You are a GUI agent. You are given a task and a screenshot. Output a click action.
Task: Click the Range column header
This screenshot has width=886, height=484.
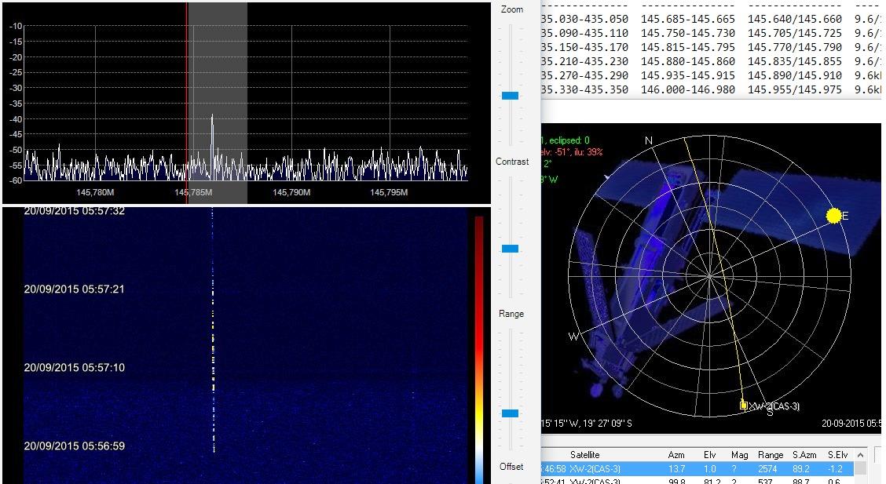point(770,455)
